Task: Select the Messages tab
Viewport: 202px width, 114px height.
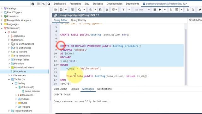Action: [x=88, y=89]
